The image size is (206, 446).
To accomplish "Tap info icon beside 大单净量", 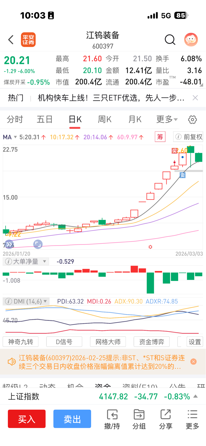I will (x=8, y=261).
